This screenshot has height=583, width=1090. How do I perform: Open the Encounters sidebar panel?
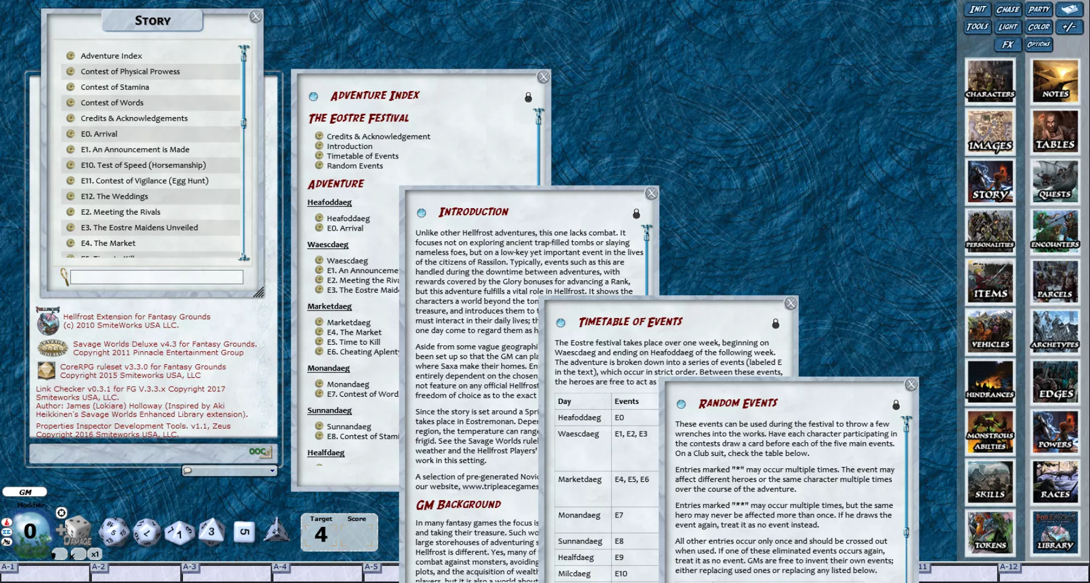(x=1055, y=232)
